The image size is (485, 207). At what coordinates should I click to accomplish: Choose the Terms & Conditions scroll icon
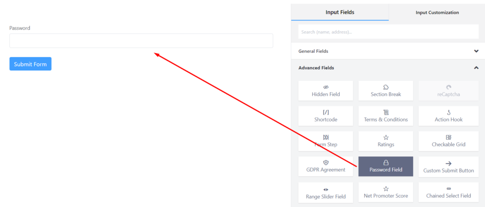[x=386, y=112]
